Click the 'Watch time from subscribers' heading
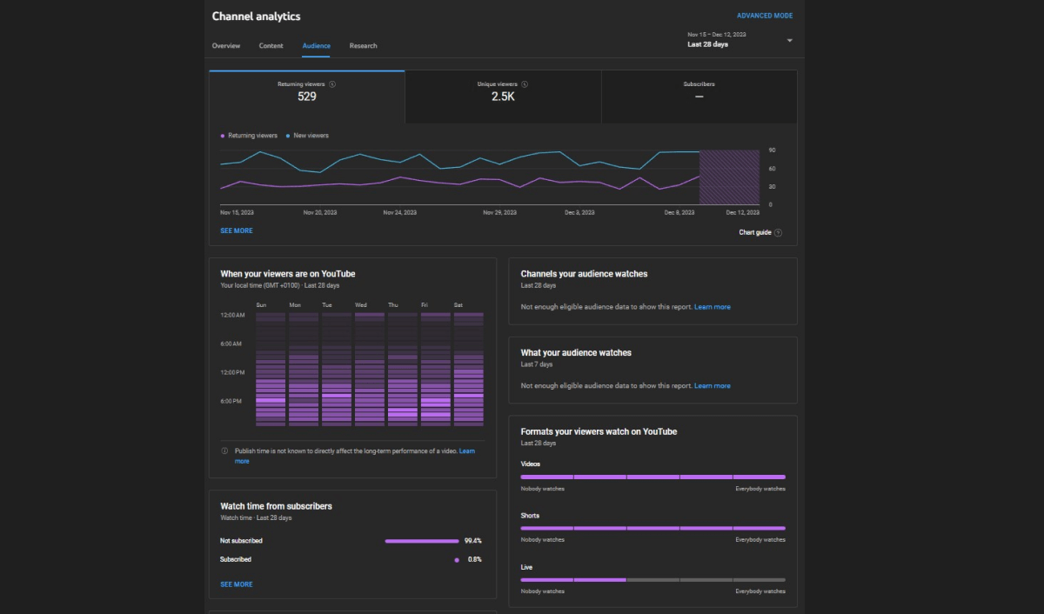 [x=276, y=506]
